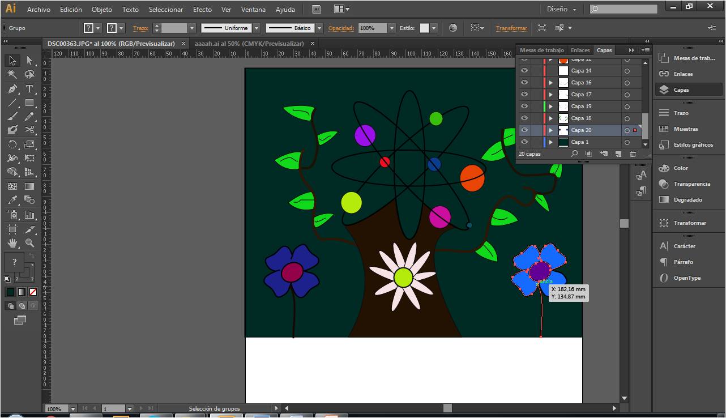
Task: Open the Bridge (Br) button
Action: [317, 9]
